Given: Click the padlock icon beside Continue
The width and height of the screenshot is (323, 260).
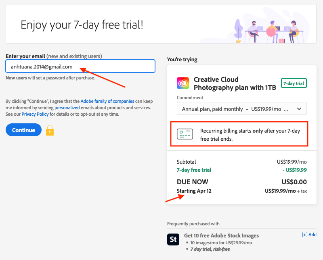Looking at the screenshot, I should [49, 130].
